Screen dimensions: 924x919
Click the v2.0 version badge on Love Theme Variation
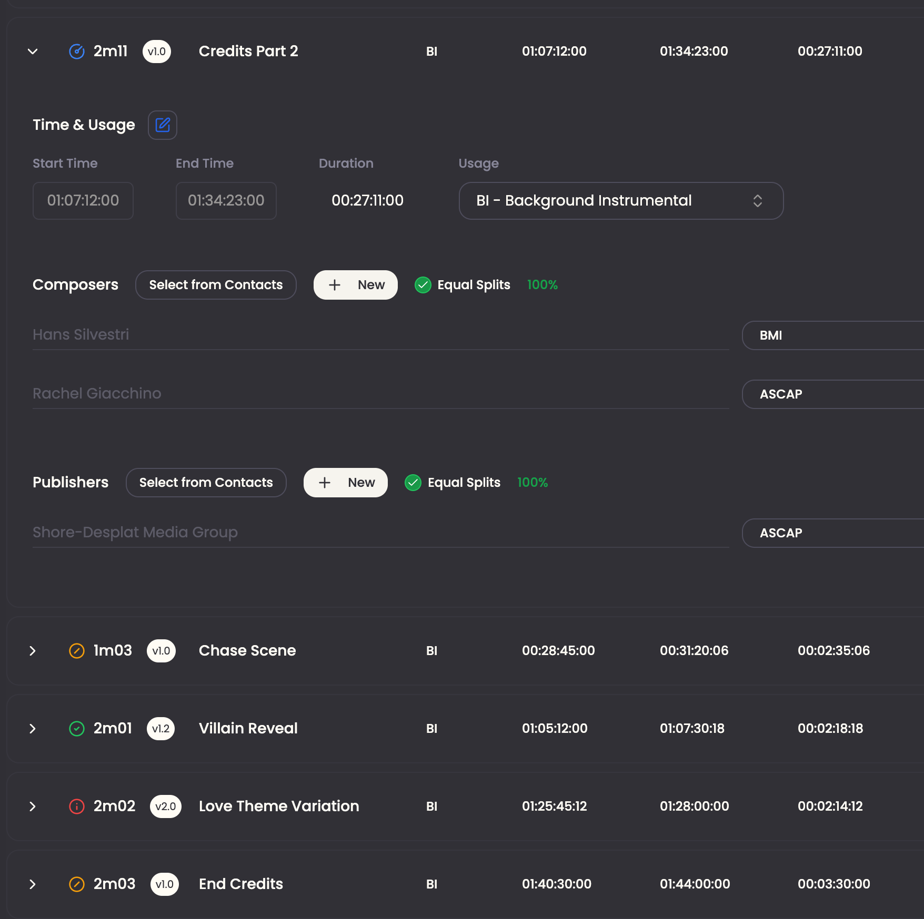pos(166,806)
